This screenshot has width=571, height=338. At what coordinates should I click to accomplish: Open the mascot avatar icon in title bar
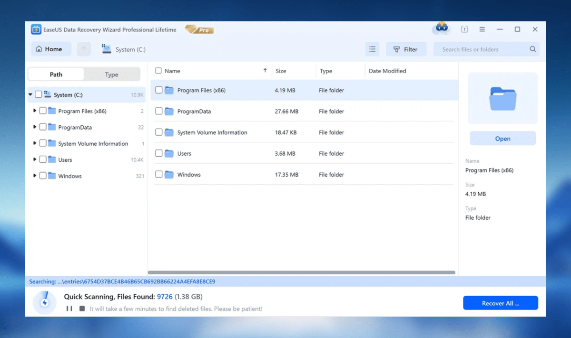pos(441,28)
